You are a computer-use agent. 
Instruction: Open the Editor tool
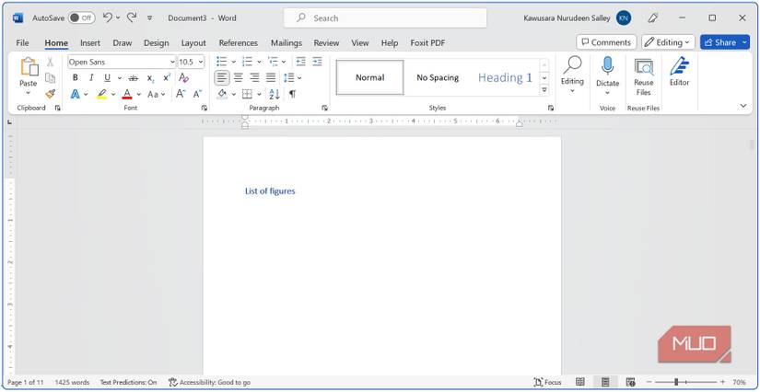pos(679,72)
